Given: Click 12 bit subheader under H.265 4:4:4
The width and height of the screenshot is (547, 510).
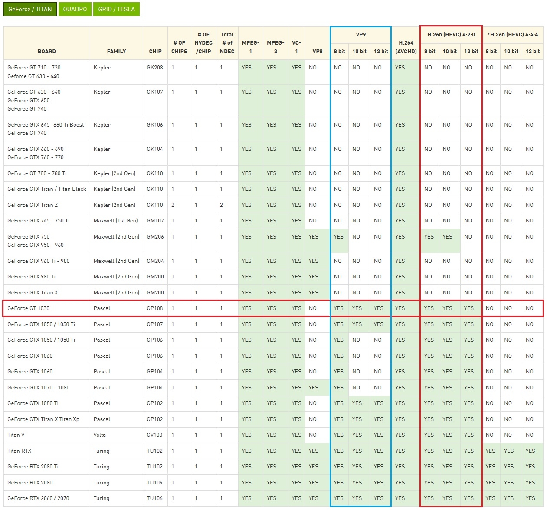Looking at the screenshot, I should (x=533, y=51).
